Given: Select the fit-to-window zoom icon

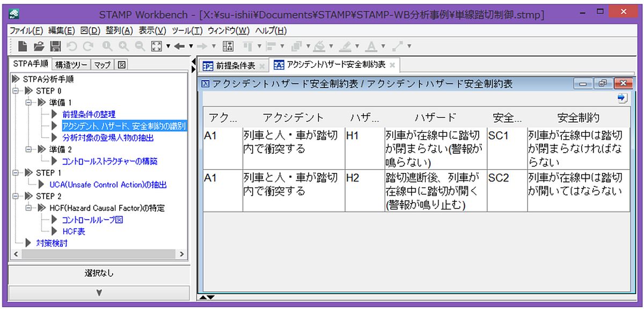Looking at the screenshot, I should point(157,45).
